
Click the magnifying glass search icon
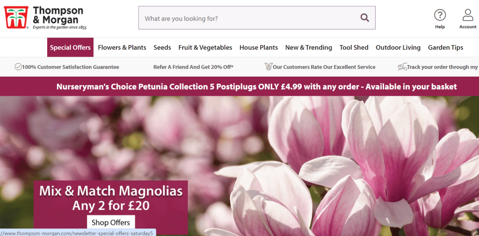pyautogui.click(x=365, y=18)
